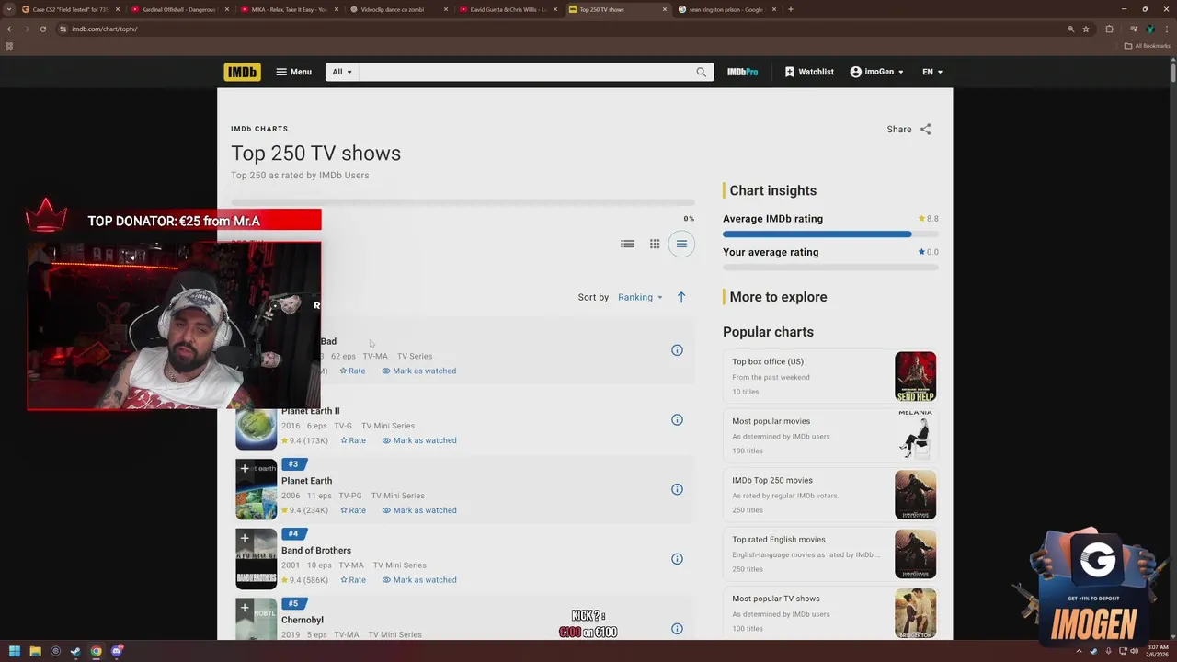This screenshot has height=662, width=1177.
Task: Rate Planet Earth
Action: [353, 510]
